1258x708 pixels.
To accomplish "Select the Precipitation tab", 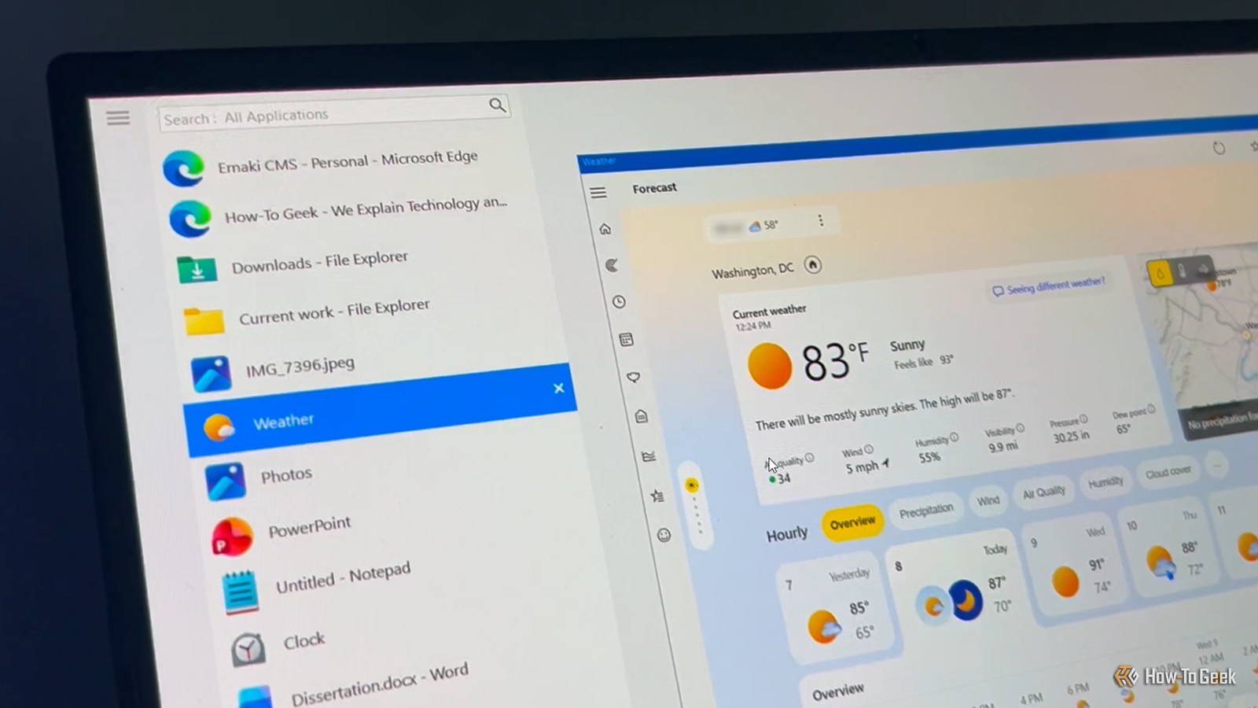I will pos(926,511).
